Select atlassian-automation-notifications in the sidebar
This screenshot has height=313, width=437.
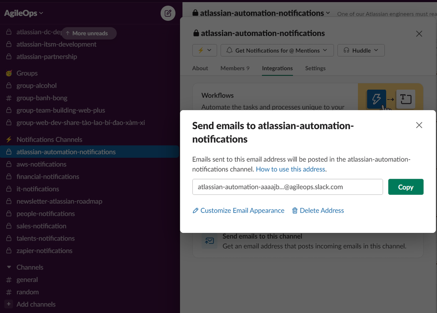coord(89,152)
